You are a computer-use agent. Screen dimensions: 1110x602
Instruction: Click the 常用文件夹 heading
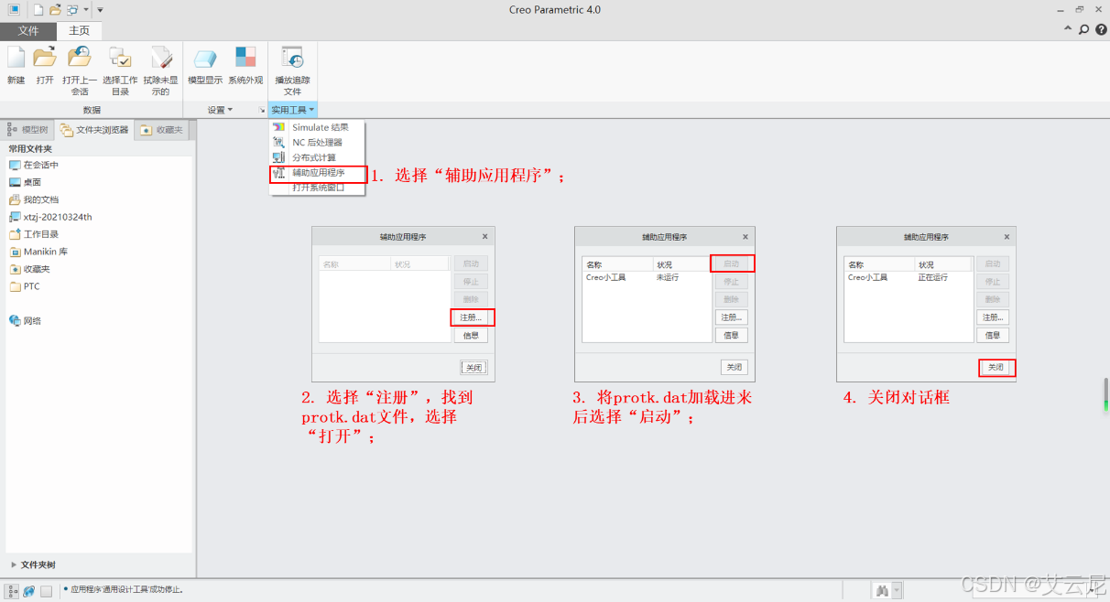tap(30, 148)
